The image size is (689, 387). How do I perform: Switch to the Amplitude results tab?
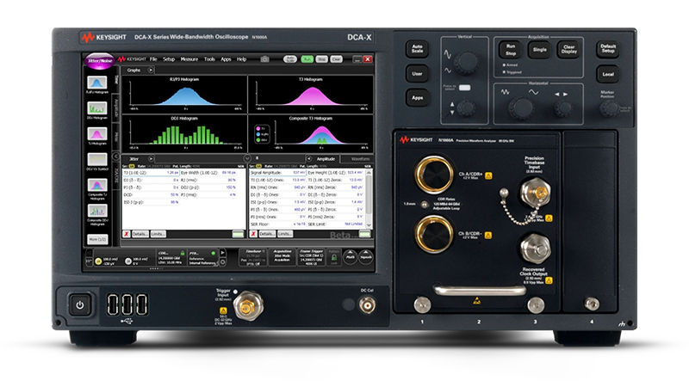pyautogui.click(x=326, y=159)
